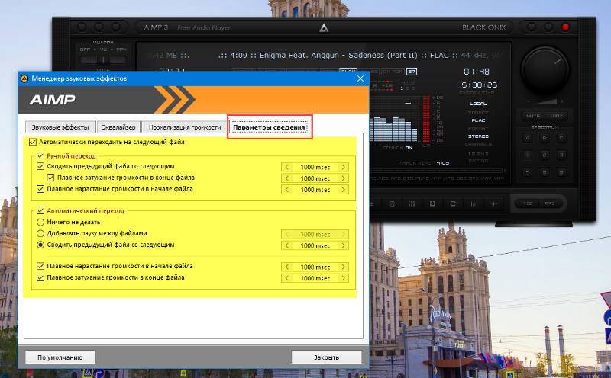
Task: Set volume with the 100% button
Action: point(556,116)
